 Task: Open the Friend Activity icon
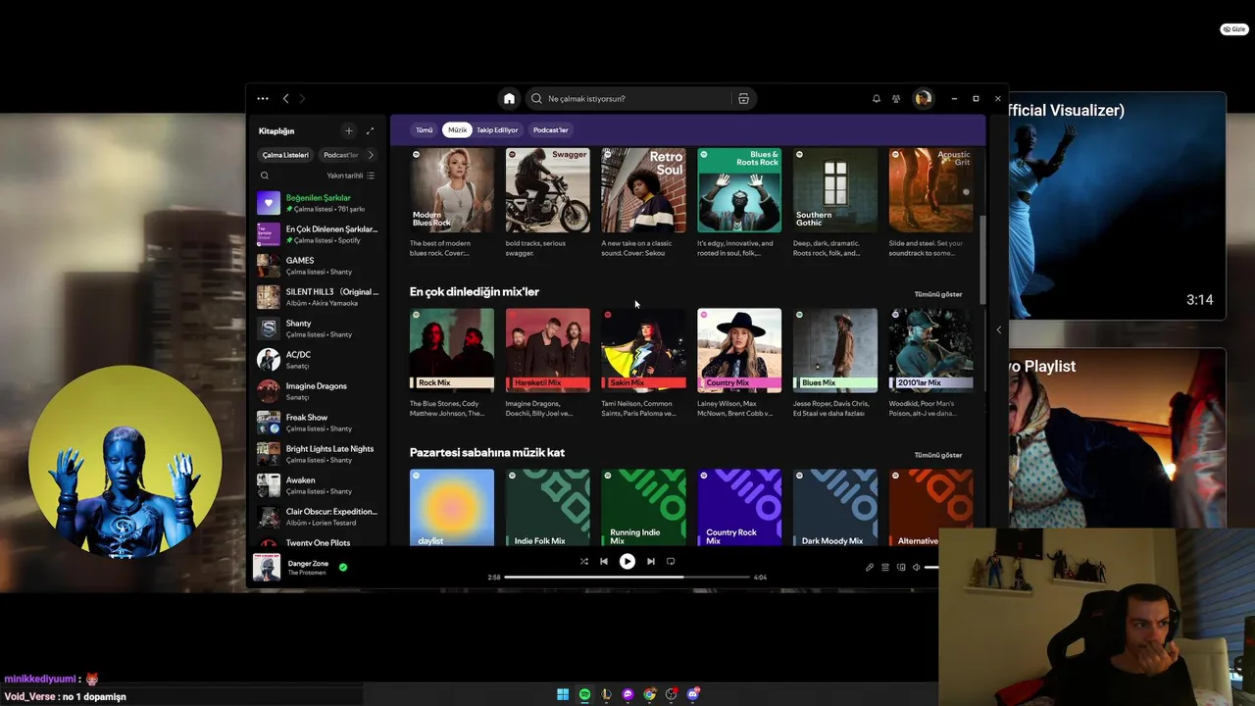click(x=896, y=98)
